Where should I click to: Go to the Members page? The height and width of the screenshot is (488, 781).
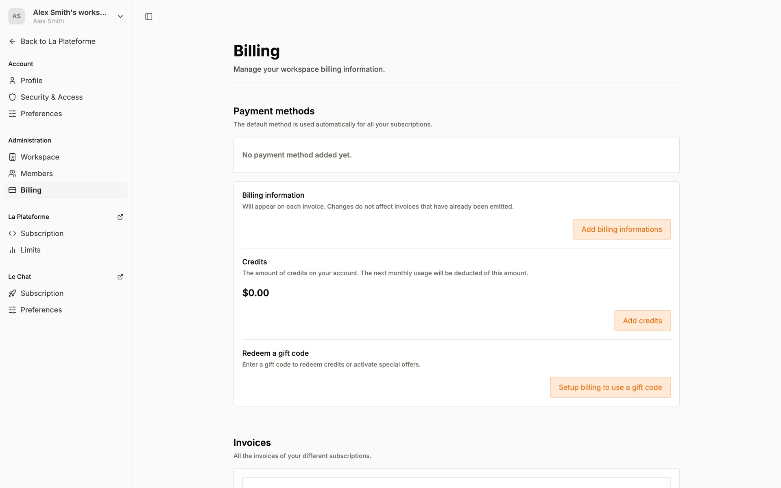click(37, 174)
